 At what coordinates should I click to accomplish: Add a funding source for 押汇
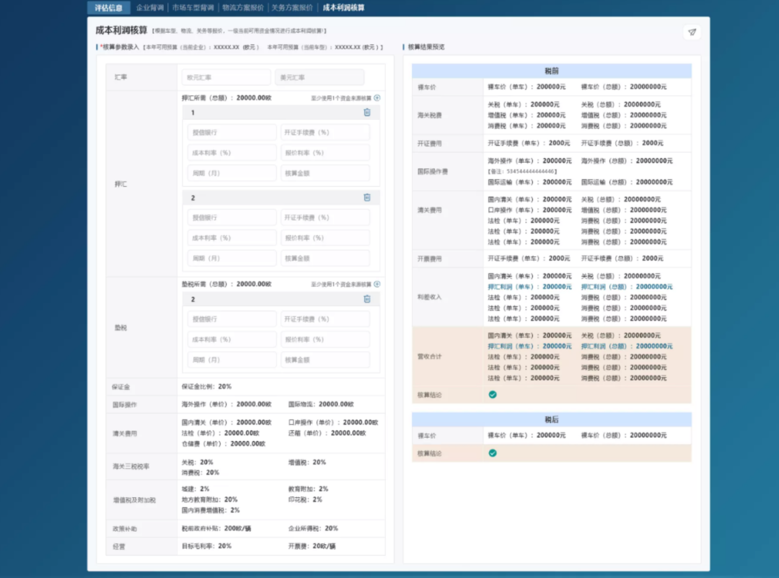point(377,98)
